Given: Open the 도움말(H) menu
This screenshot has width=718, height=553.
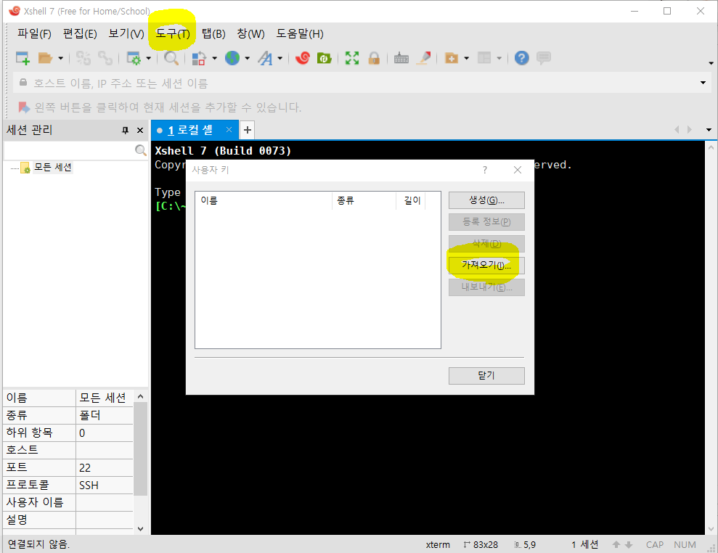Looking at the screenshot, I should [x=300, y=34].
